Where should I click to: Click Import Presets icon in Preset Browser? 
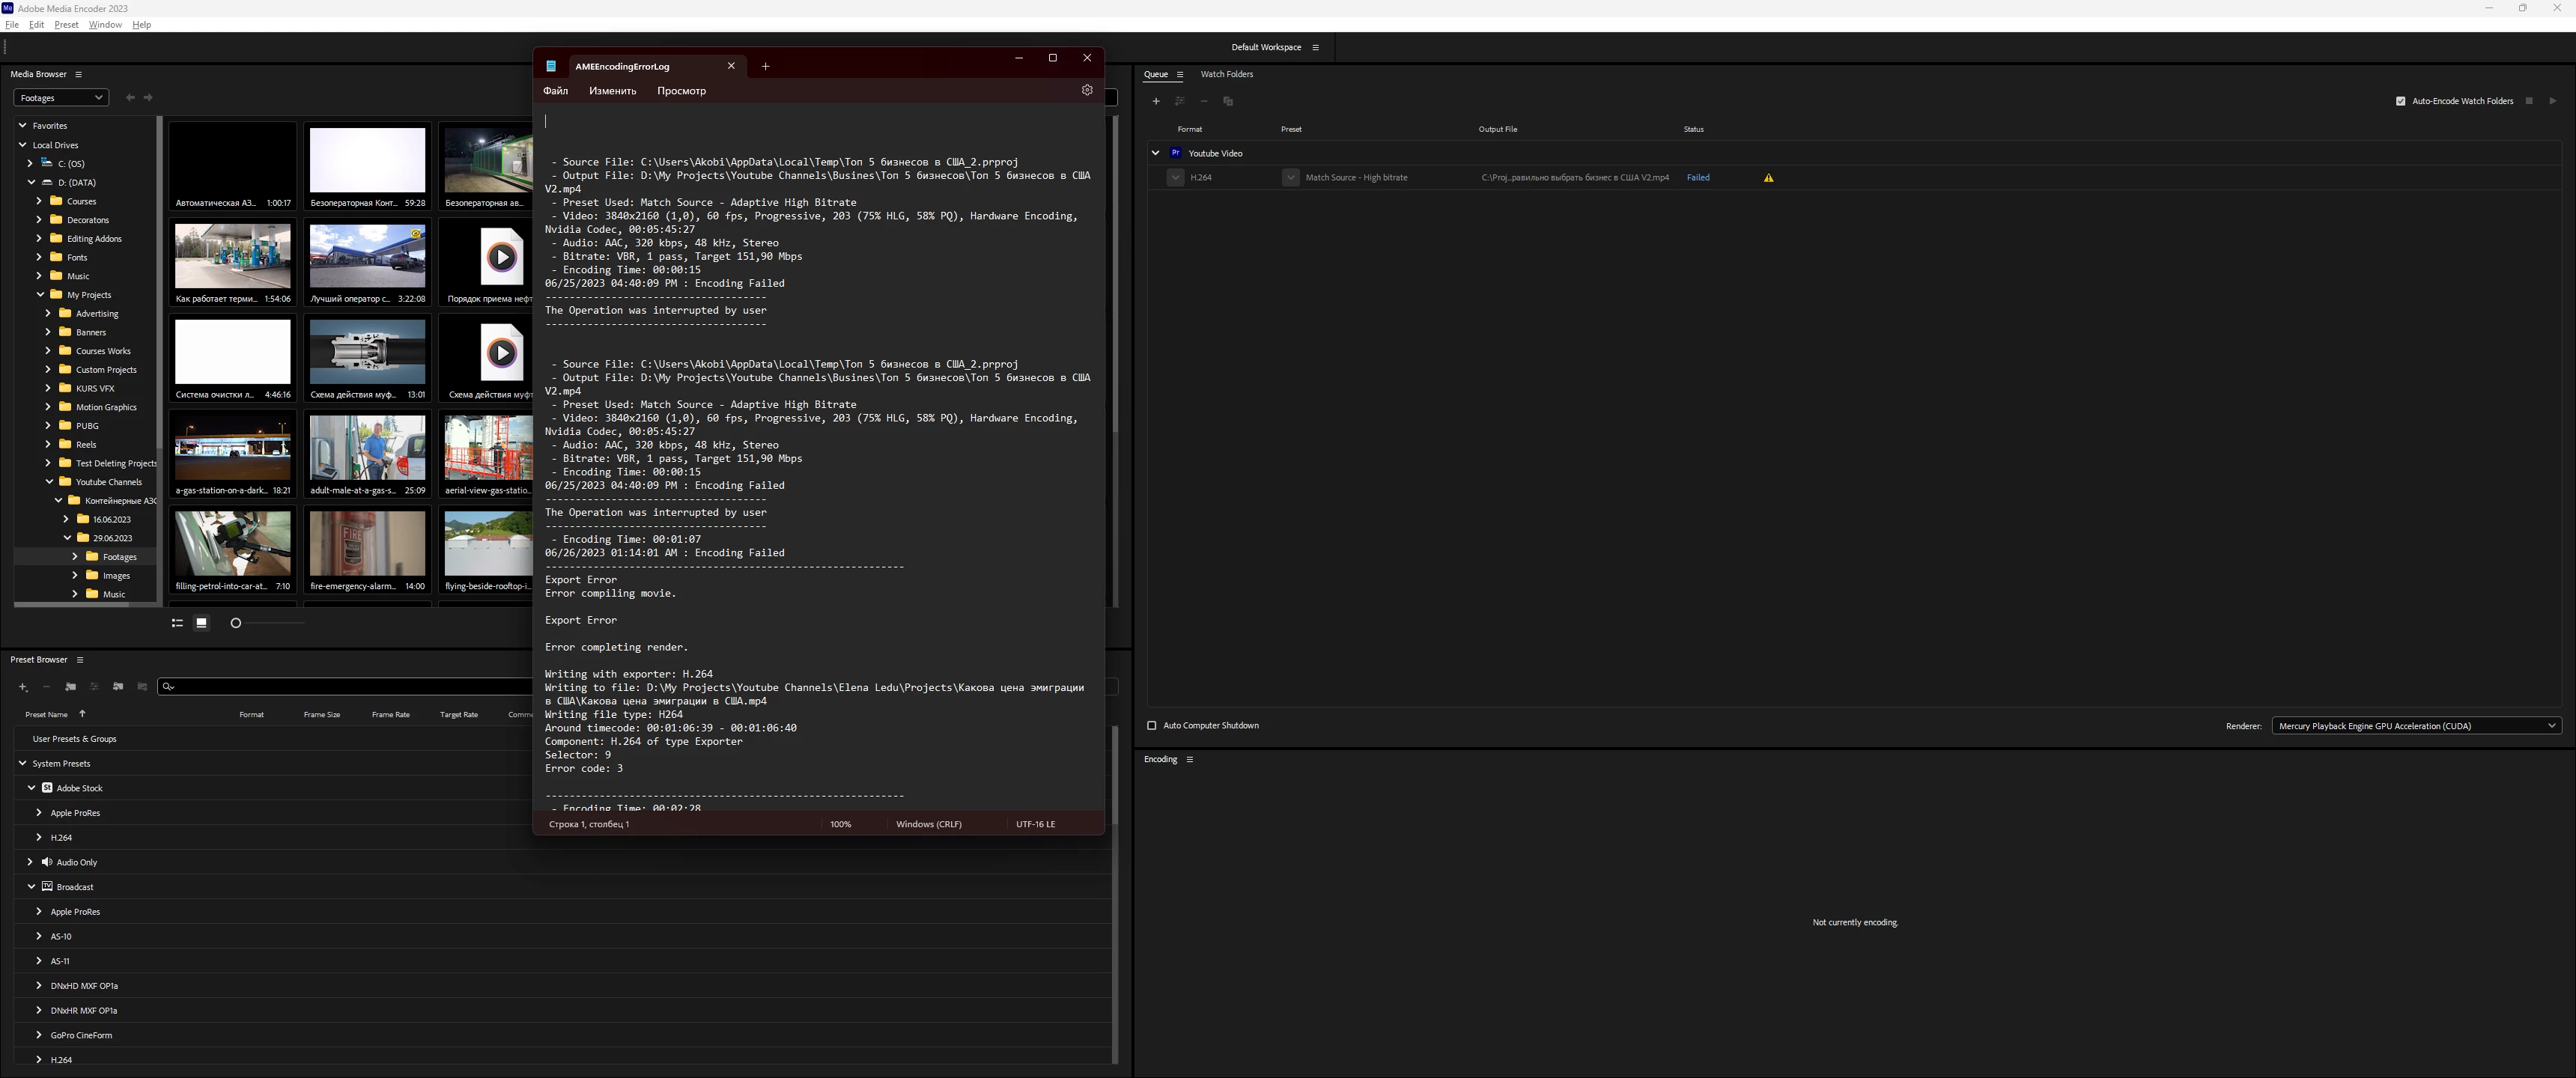pos(118,687)
